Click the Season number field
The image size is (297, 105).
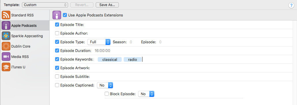pyautogui.click(x=131, y=42)
